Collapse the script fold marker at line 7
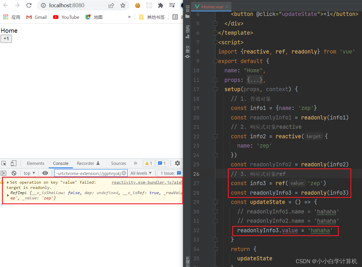Screen dimensions: 362x267 point(215,42)
